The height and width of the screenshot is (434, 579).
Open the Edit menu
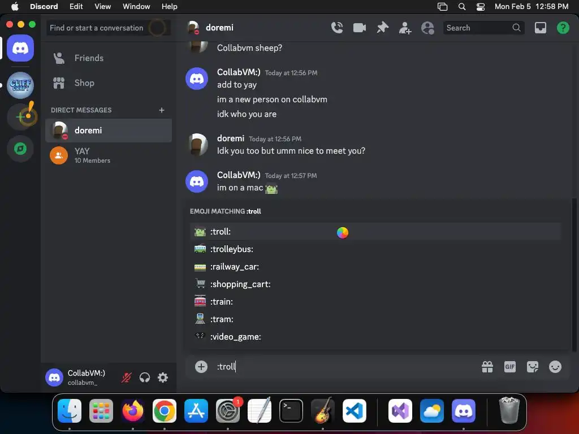coord(76,6)
